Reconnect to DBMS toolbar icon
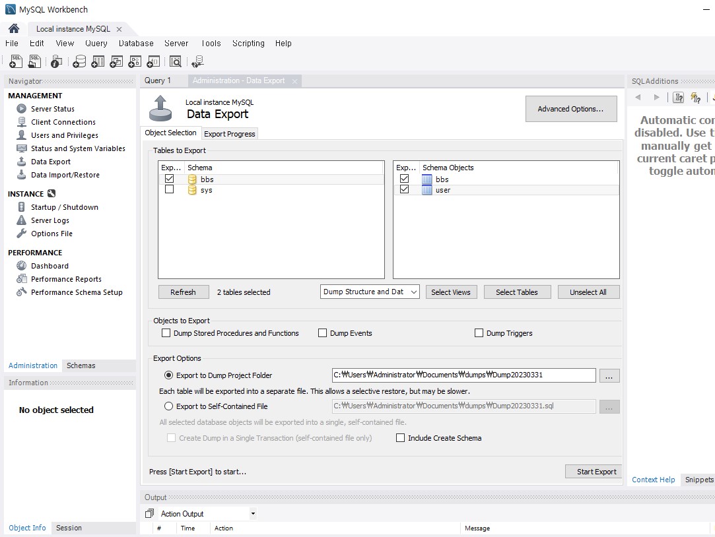 (x=197, y=61)
